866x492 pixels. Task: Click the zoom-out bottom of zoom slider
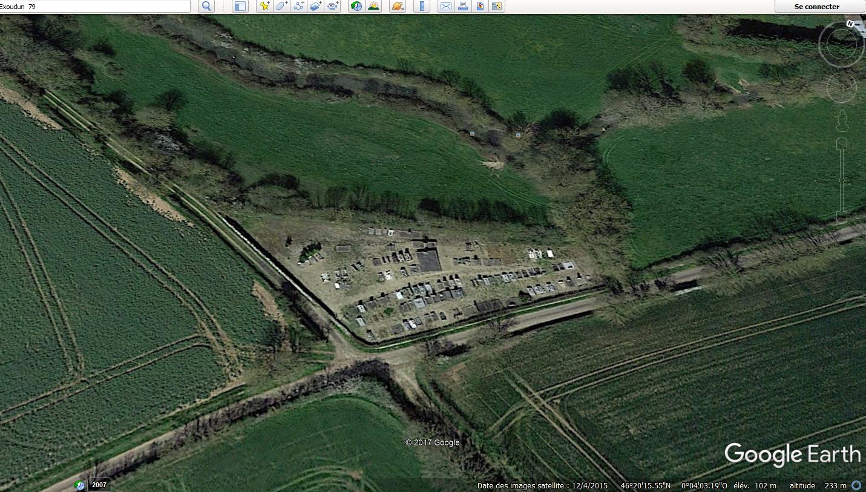[x=842, y=217]
